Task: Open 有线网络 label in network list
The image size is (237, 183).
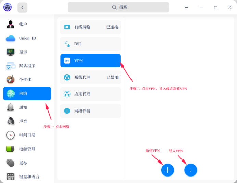Action: (x=83, y=27)
